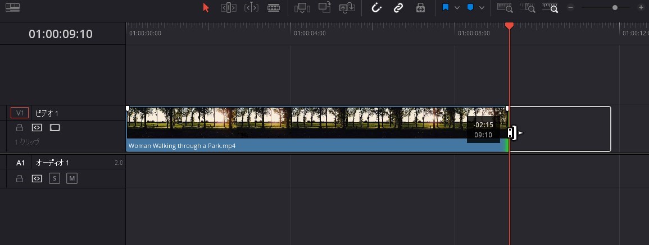
Task: Click ruler at 01:00:08:00 label
Action: pyautogui.click(x=474, y=34)
